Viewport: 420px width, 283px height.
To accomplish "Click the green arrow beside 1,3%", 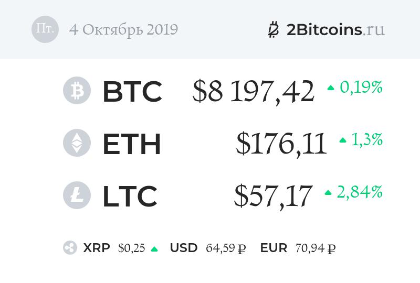I will click(343, 140).
